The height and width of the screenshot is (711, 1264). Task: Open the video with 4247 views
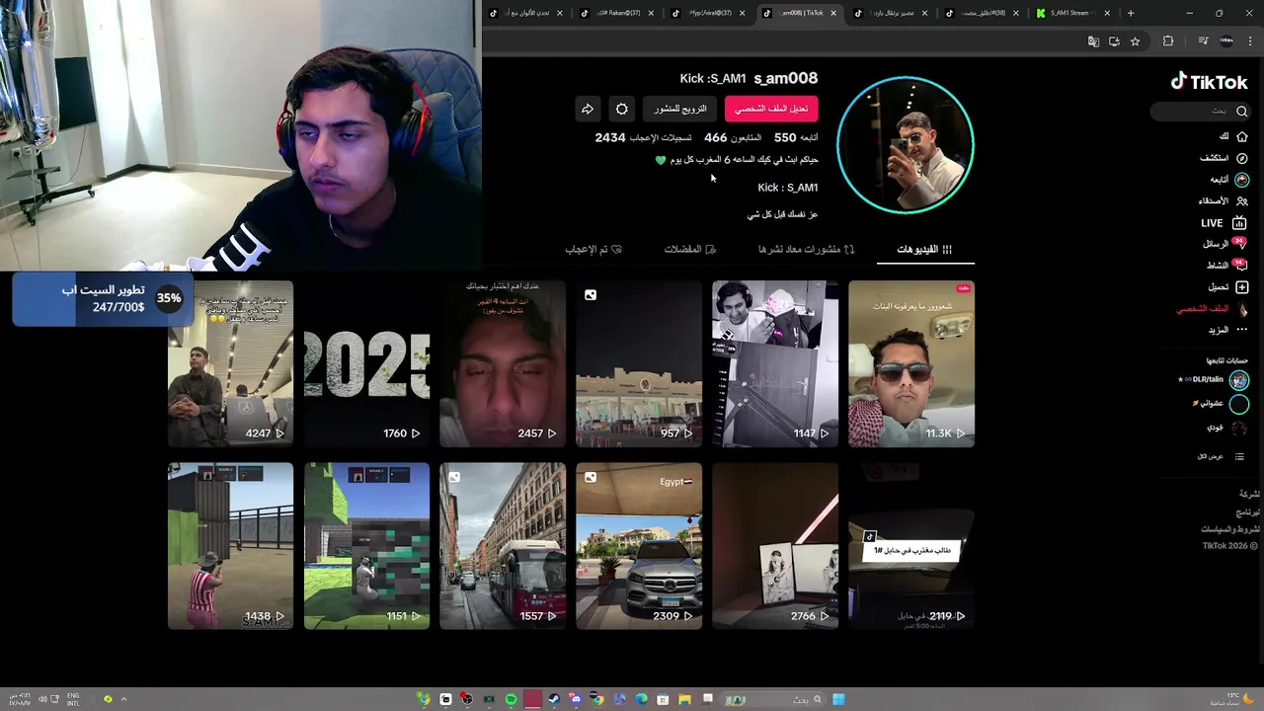tap(230, 363)
